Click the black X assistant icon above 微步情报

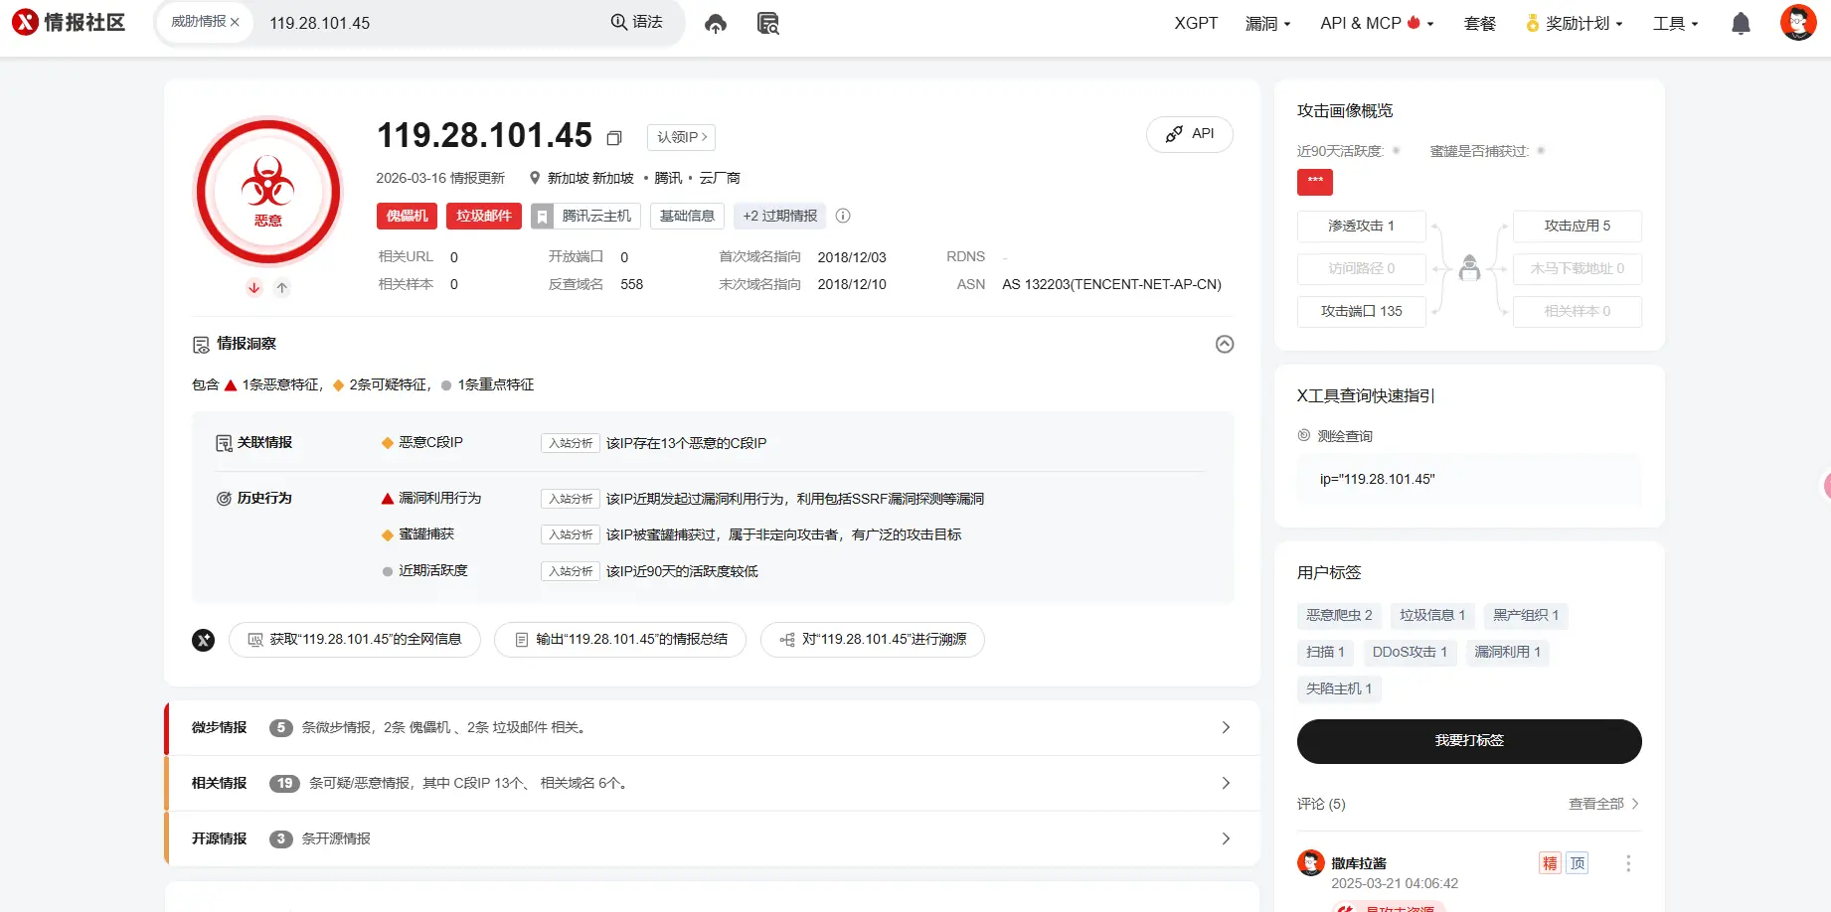point(203,640)
